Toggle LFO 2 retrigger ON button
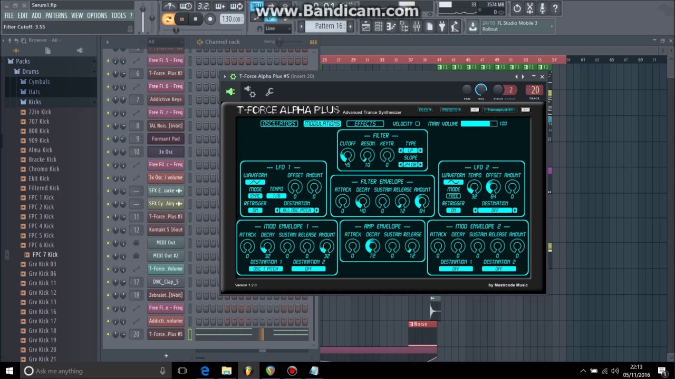The width and height of the screenshot is (675, 379). click(x=453, y=210)
